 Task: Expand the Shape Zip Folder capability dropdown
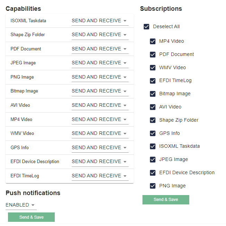100,35
